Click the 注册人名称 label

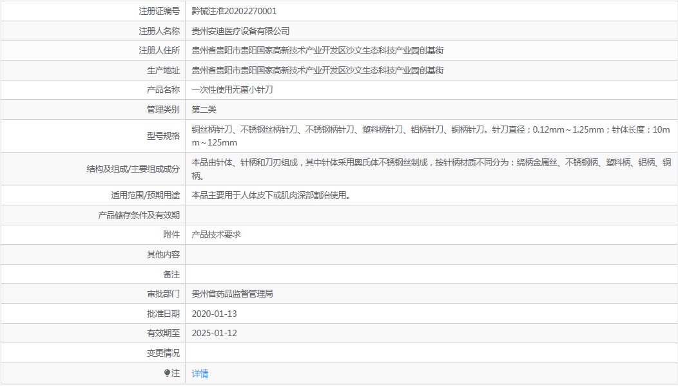(x=159, y=31)
